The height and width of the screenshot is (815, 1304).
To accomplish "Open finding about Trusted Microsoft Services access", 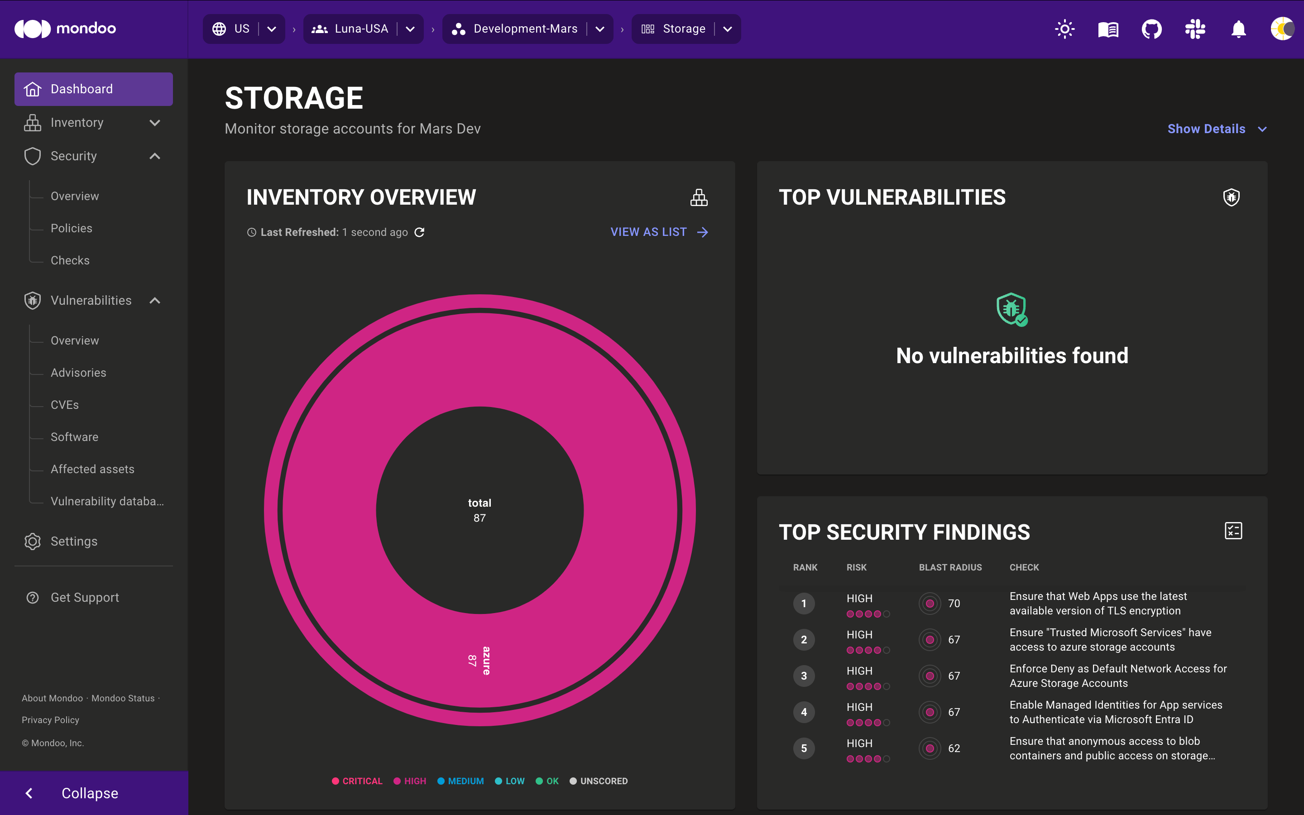I will coord(1110,639).
